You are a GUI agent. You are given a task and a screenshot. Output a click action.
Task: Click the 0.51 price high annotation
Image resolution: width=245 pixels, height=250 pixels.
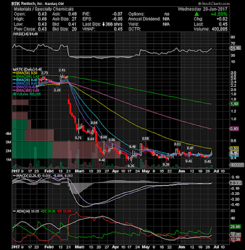[x=177, y=144]
